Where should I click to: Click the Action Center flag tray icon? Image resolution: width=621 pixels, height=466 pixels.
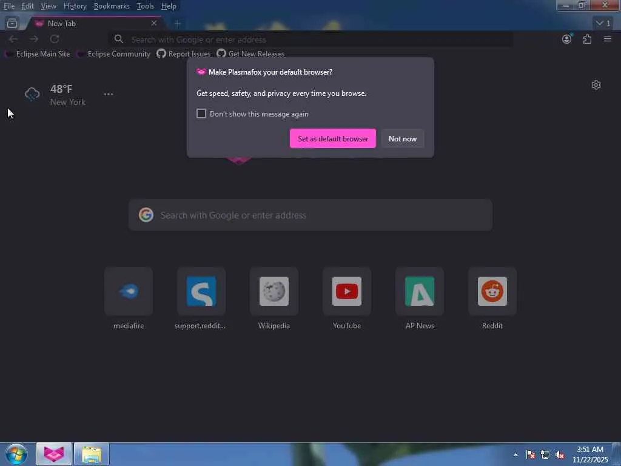tap(530, 454)
